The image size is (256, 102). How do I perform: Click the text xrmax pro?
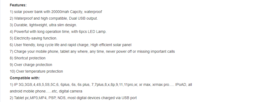(x=161, y=85)
